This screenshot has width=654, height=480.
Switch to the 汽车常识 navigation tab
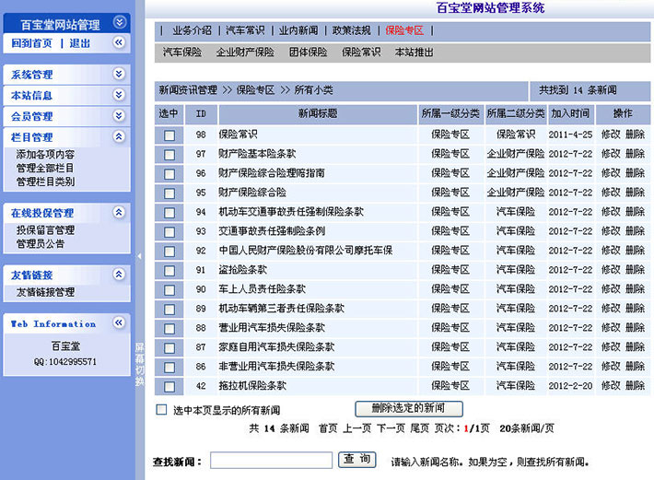tap(246, 30)
